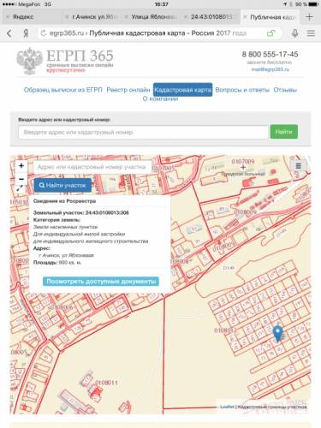321x428 pixels.
Task: Open Отзывы page
Action: [285, 90]
